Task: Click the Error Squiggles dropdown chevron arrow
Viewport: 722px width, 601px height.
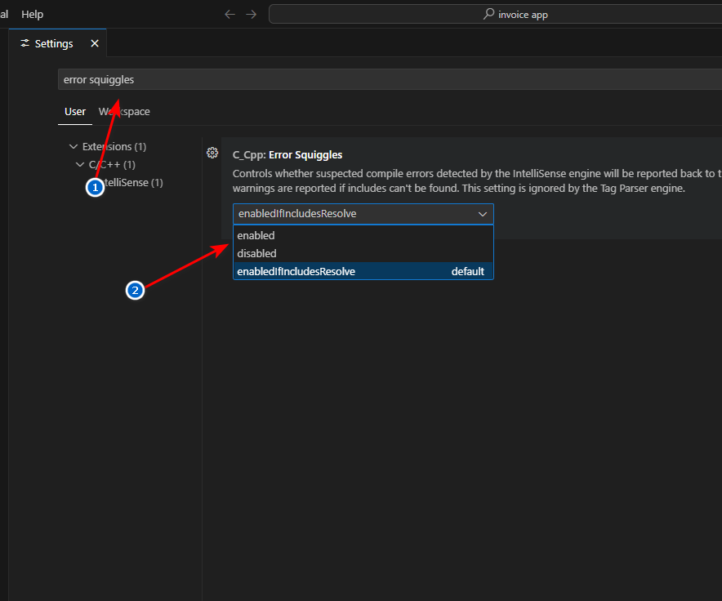Action: click(x=483, y=214)
